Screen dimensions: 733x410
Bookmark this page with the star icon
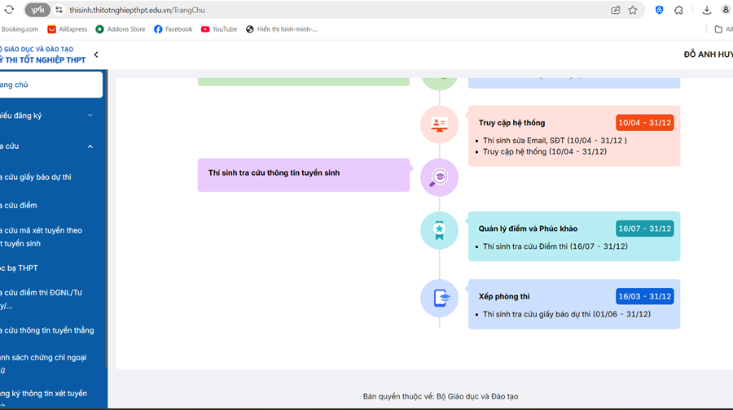[x=633, y=10]
